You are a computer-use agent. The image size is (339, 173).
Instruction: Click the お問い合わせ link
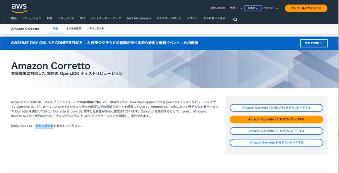pyautogui.click(x=218, y=8)
